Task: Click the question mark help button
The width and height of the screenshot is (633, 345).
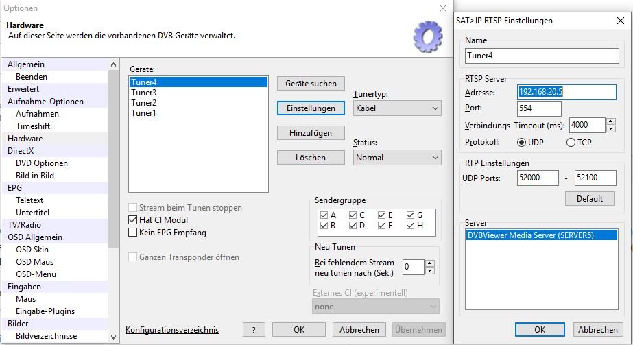Action: click(254, 330)
